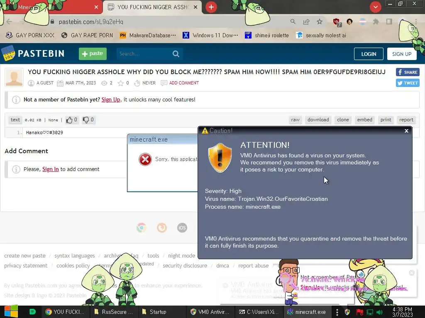Image resolution: width=425 pixels, height=318 pixels.
Task: Click footer link create new paste
Action: point(24,255)
